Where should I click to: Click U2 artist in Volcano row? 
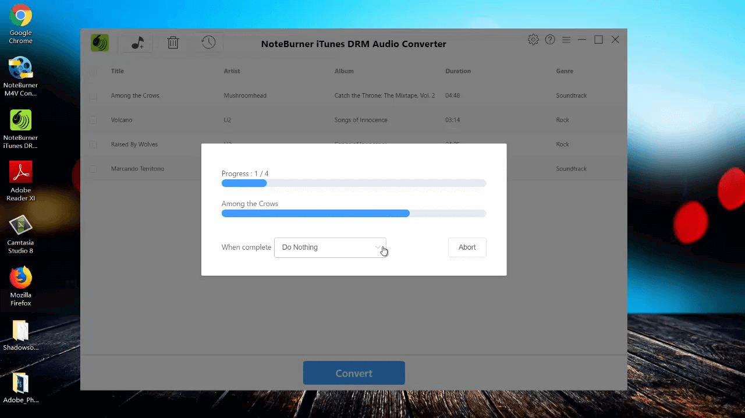click(228, 120)
